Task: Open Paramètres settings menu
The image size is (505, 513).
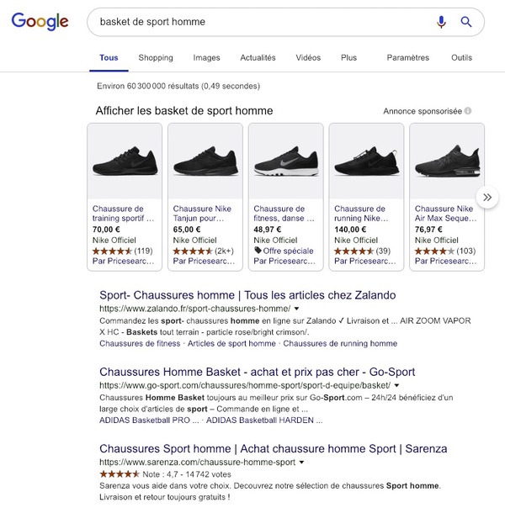Action: pyautogui.click(x=407, y=58)
